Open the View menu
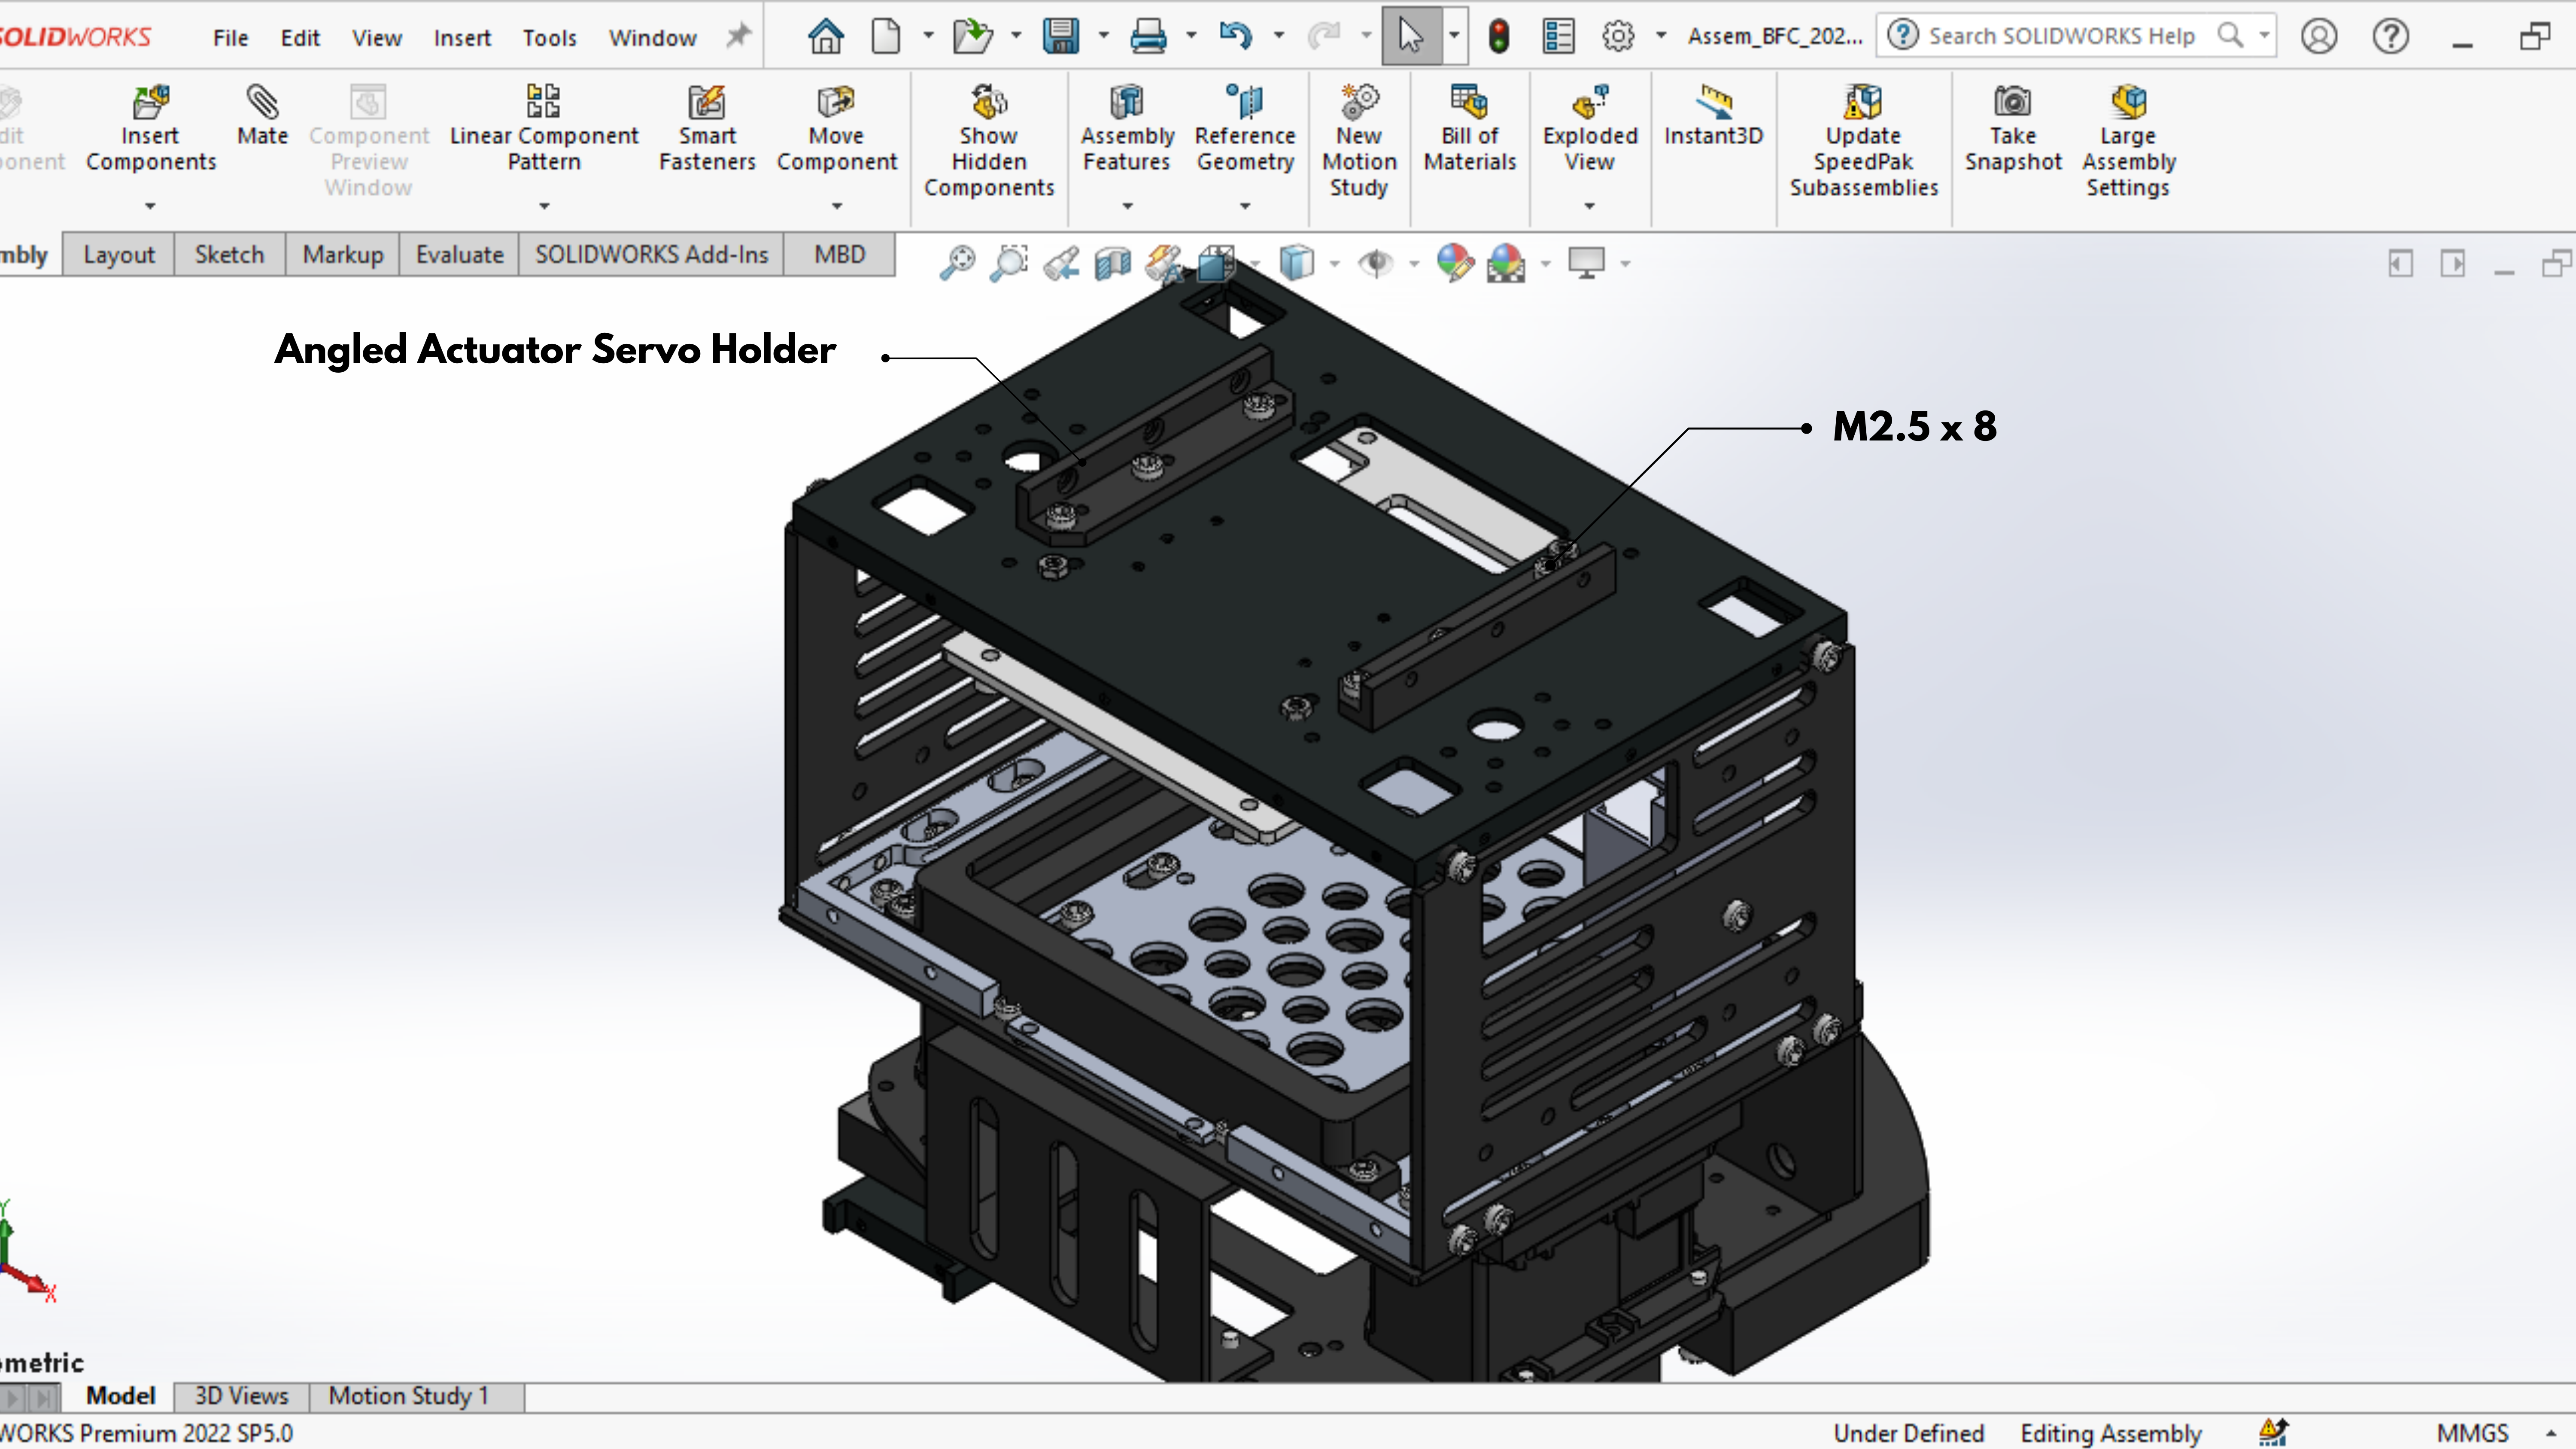The height and width of the screenshot is (1449, 2576). click(x=377, y=38)
